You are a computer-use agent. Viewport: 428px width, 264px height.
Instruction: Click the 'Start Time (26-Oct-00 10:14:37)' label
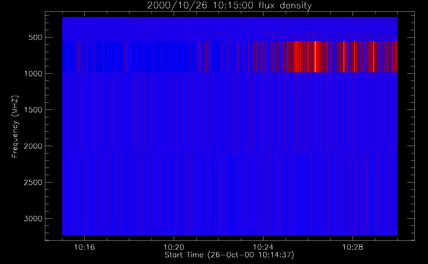tap(229, 255)
